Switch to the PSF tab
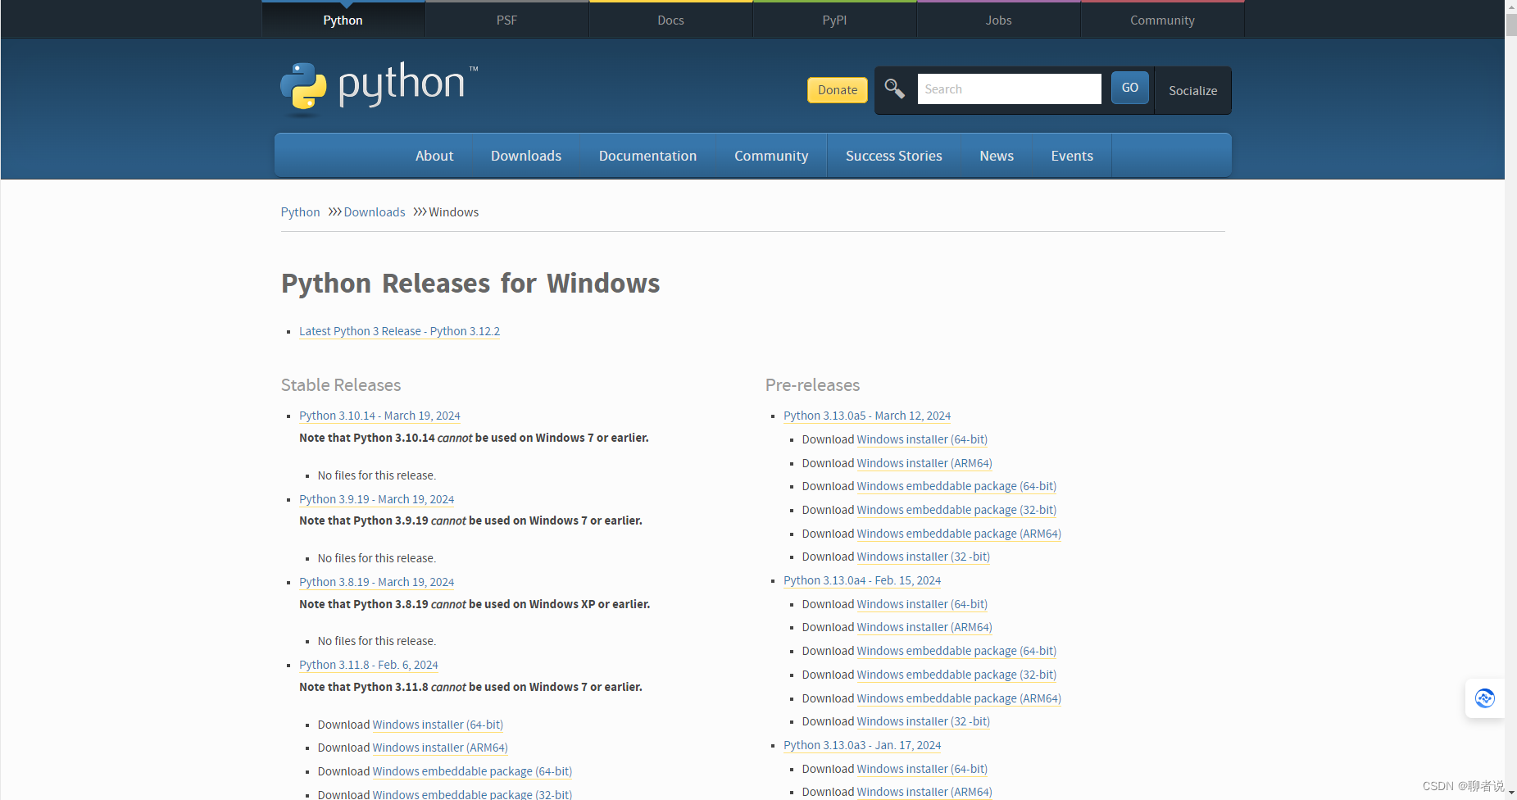Image resolution: width=1517 pixels, height=800 pixels. click(x=506, y=19)
